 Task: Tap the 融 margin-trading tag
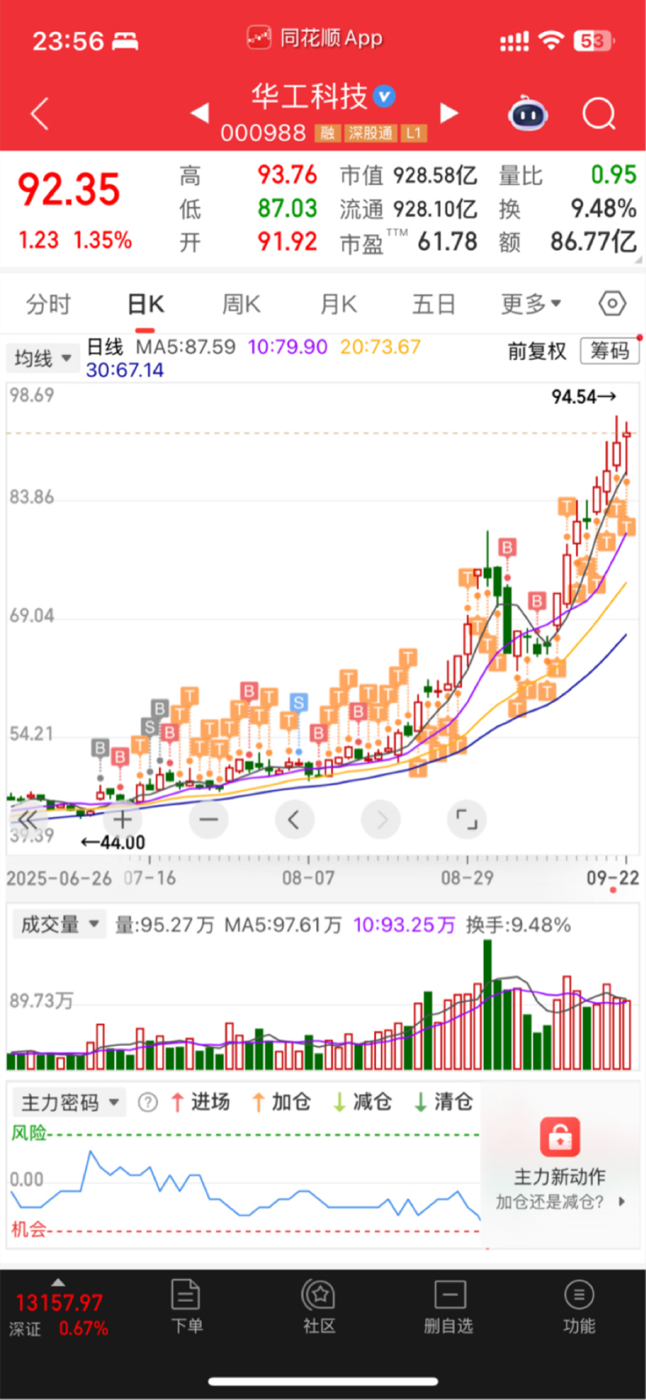[x=327, y=133]
